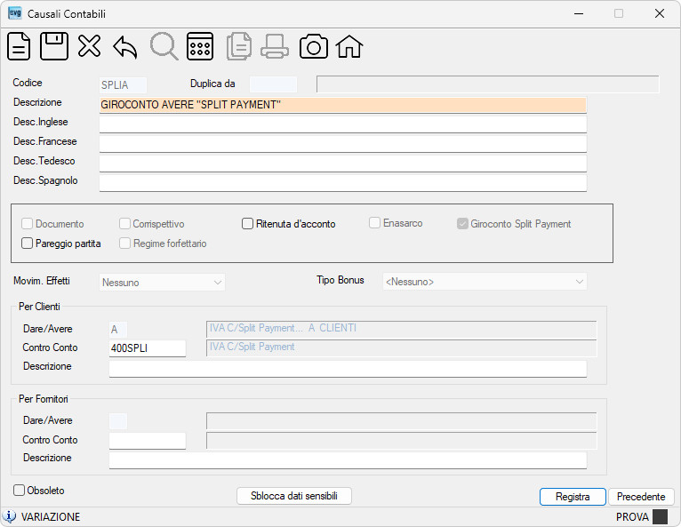Open the Tipo Bonus dropdown
Viewport: 681px width, 527px height.
coord(485,282)
